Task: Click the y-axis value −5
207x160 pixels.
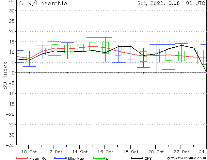Action: [12, 83]
